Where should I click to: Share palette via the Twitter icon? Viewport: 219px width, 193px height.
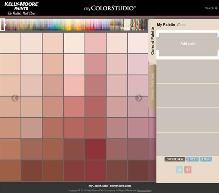[179, 170]
